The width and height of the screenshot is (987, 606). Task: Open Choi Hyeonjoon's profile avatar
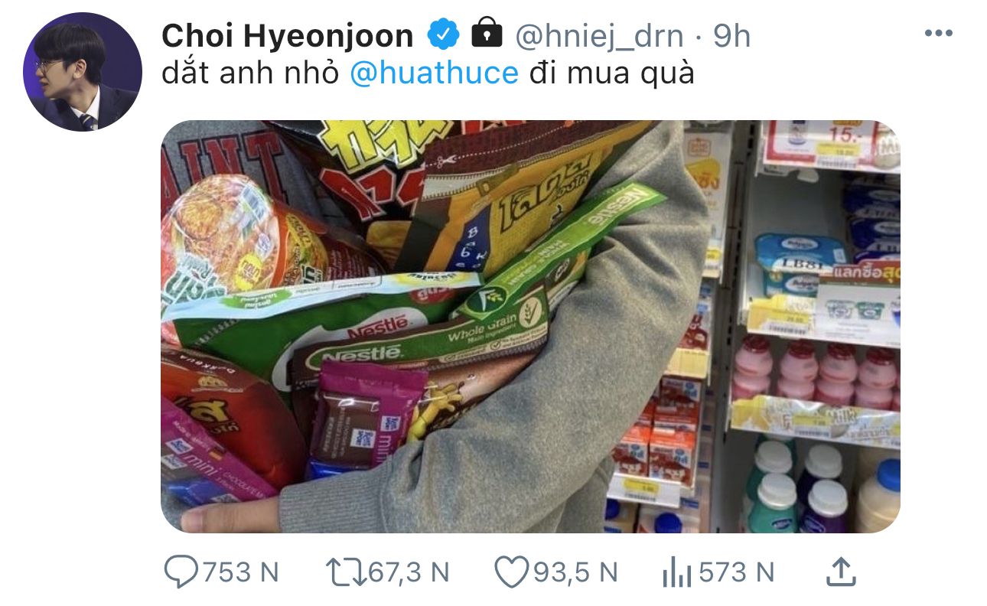click(x=83, y=72)
